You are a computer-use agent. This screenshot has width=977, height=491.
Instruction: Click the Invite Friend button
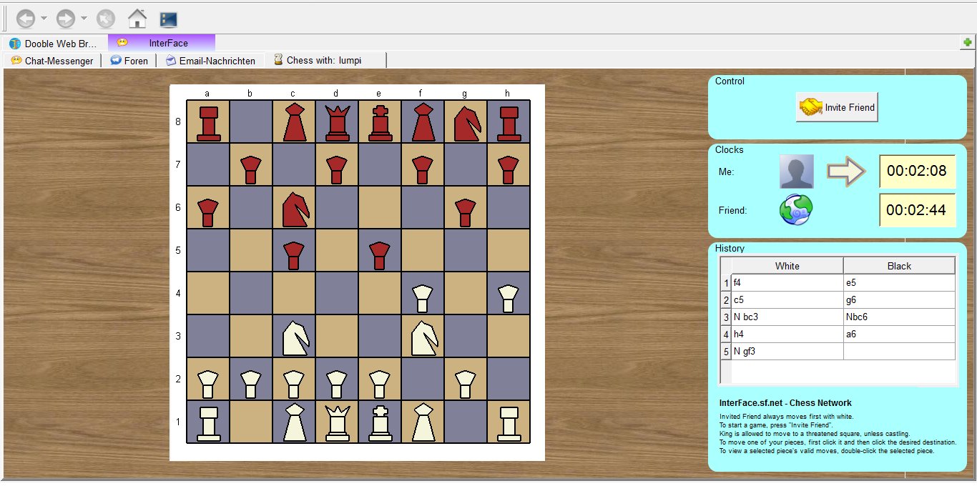tap(837, 107)
